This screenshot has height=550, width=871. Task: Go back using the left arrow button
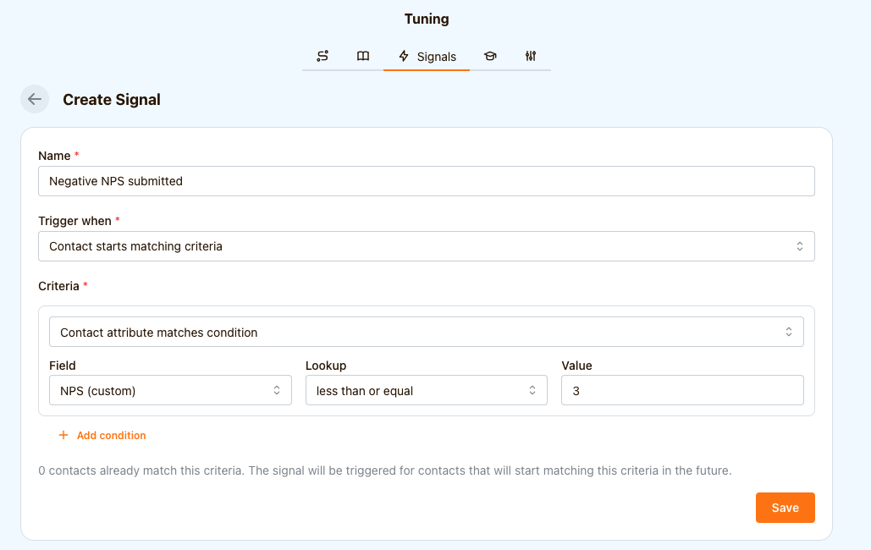pyautogui.click(x=35, y=99)
